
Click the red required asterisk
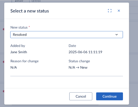pos(29,27)
